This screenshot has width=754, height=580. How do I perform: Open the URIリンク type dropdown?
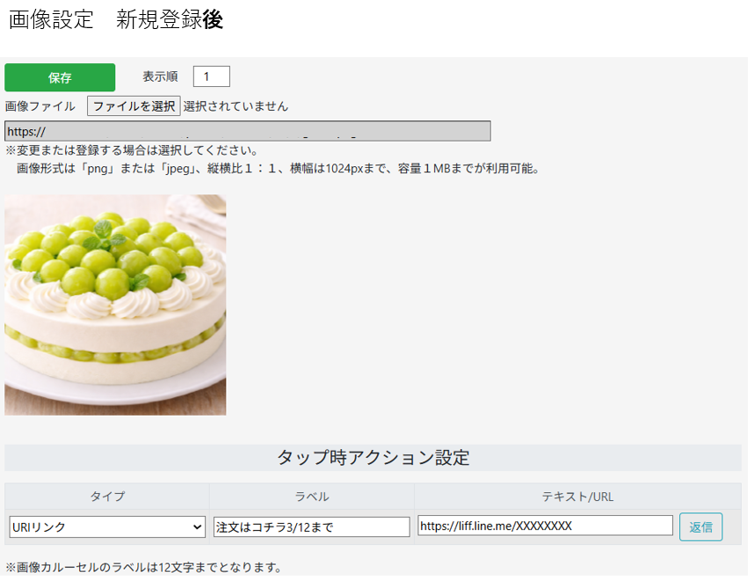(107, 527)
